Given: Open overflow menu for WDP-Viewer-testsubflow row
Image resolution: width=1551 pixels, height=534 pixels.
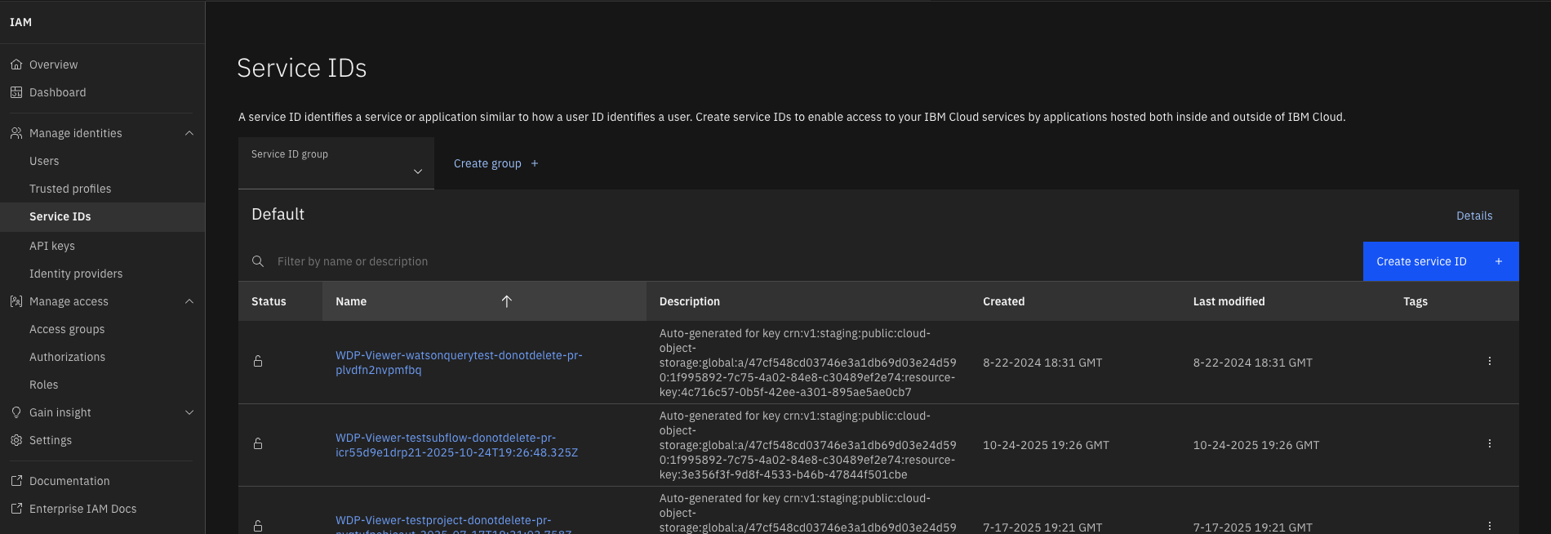Looking at the screenshot, I should (x=1489, y=444).
